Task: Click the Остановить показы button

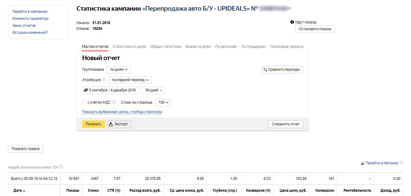Action: click(x=315, y=29)
